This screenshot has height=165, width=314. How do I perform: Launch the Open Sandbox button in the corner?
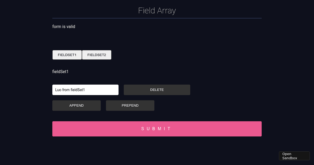pos(294,156)
